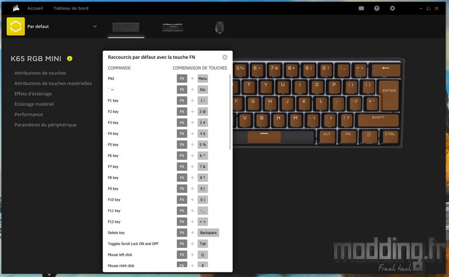Screen dimensions: 449x277
Task: Click the menu key icon on keyboard
Action: (369, 137)
